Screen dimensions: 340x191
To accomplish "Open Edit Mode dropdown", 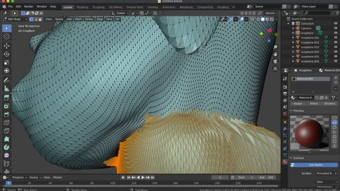I will click(15, 19).
